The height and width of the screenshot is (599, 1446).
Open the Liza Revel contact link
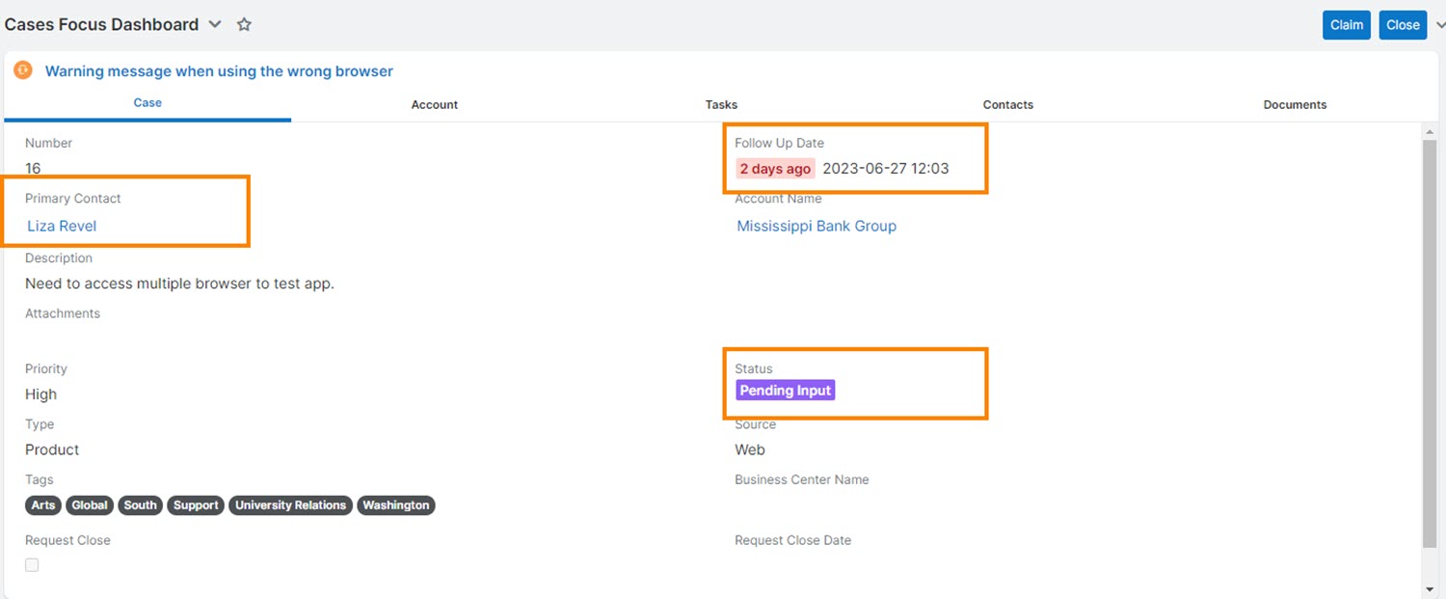point(62,226)
